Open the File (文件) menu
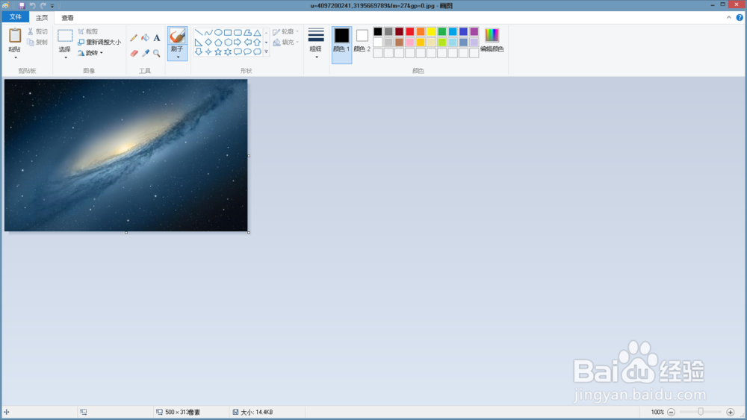 pyautogui.click(x=15, y=17)
